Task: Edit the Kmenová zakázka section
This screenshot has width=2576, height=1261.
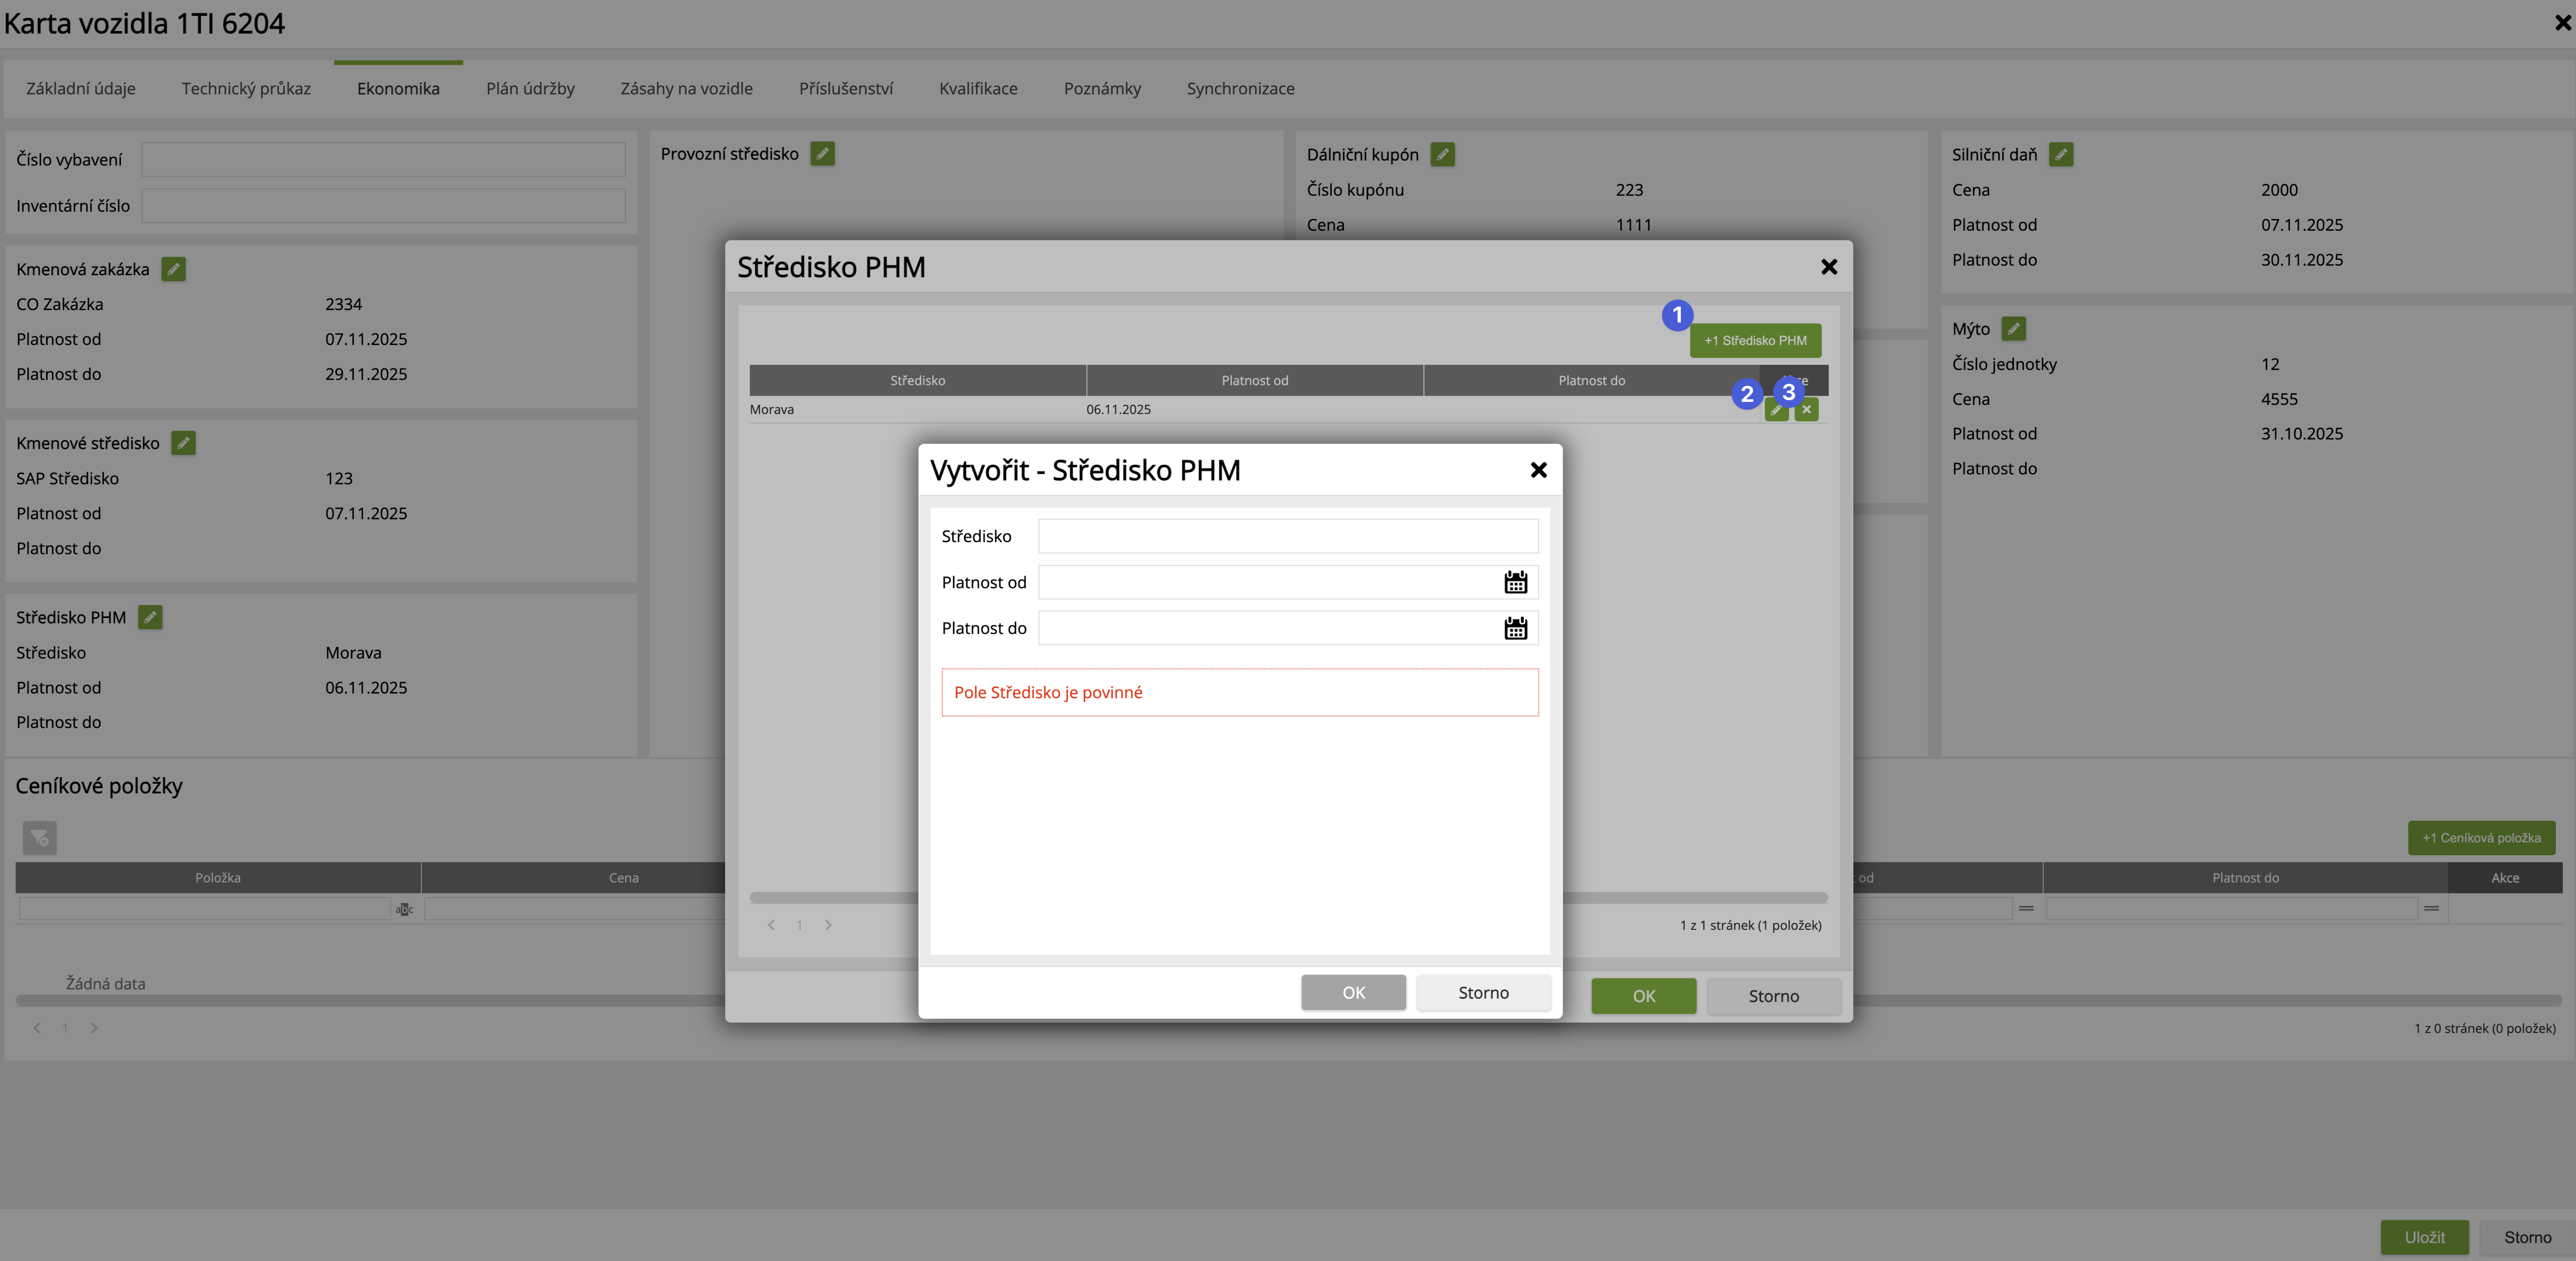Action: [173, 269]
